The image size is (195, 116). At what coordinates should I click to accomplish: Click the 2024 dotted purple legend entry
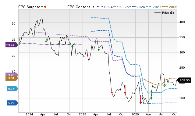point(105,7)
